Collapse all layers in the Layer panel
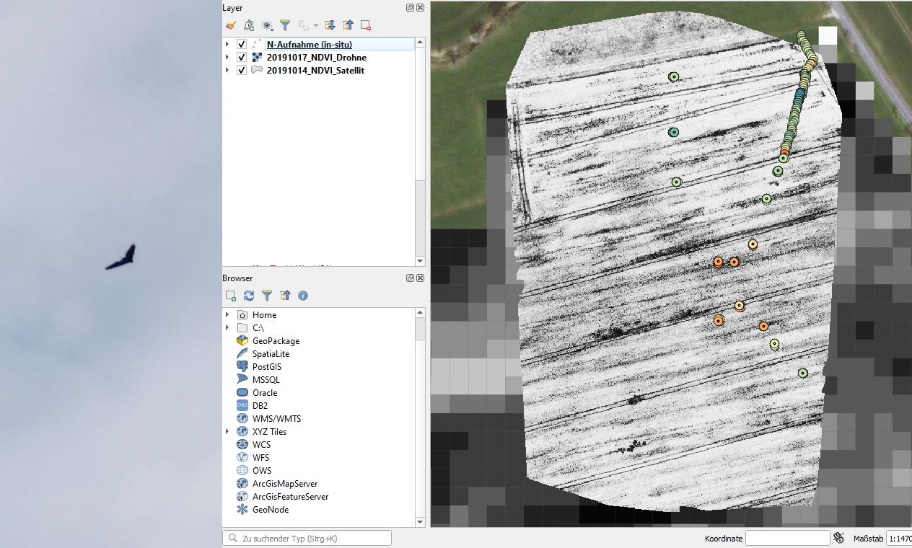Image resolution: width=912 pixels, height=548 pixels. pos(348,25)
